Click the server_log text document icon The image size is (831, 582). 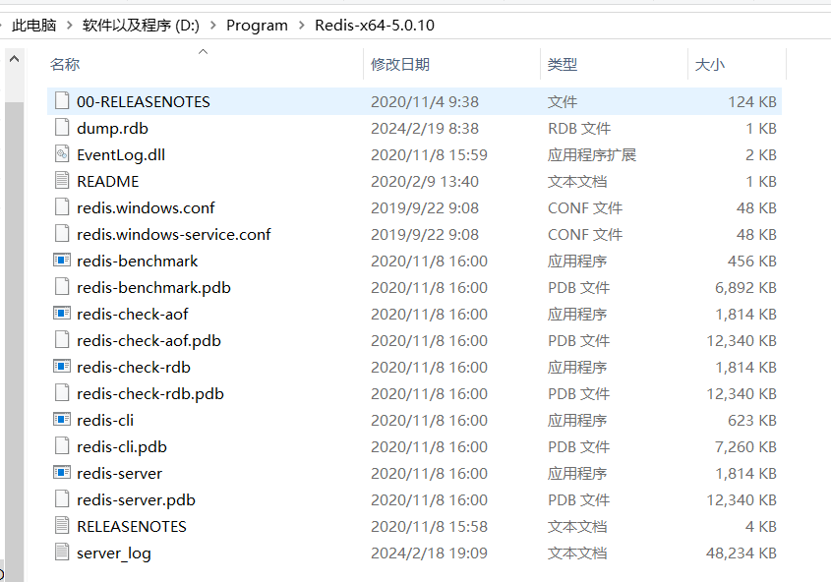point(62,552)
